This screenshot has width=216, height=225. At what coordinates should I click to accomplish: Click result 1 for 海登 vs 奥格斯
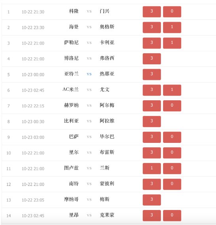tap(172, 27)
